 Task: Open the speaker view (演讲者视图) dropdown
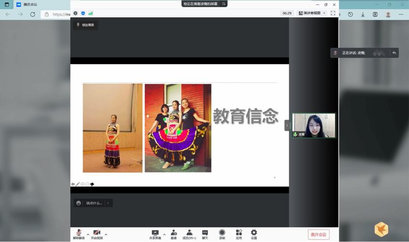click(x=312, y=13)
